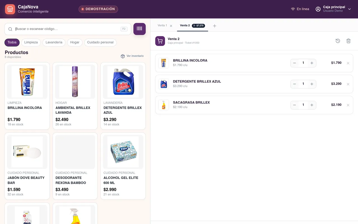Remove SACAGRASA BRILLEX from the cart

coord(348,105)
